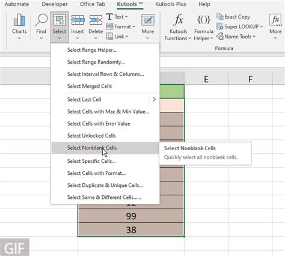Switch to the Office Tab tab
The image size is (285, 256).
coord(93,4)
